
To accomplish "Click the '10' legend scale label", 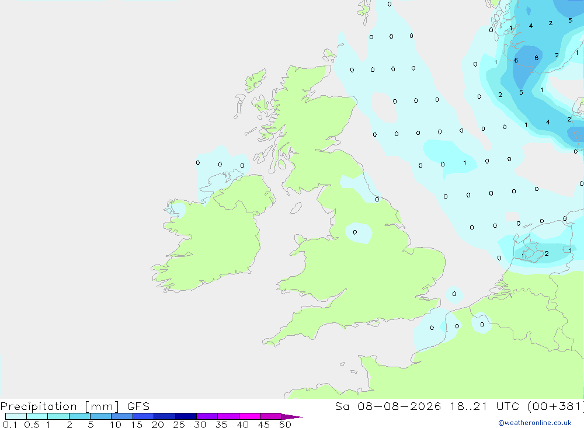I will point(116,424).
